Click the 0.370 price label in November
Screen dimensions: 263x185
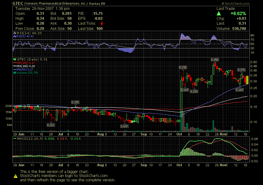[241, 70]
